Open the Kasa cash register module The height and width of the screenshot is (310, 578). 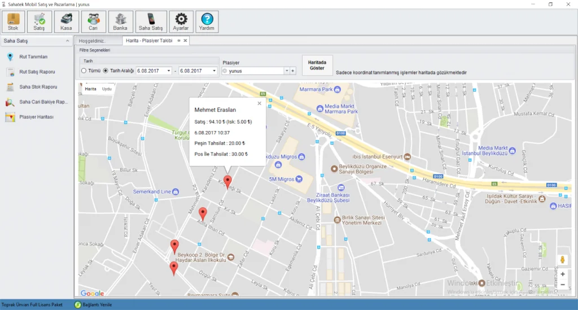[x=66, y=21]
